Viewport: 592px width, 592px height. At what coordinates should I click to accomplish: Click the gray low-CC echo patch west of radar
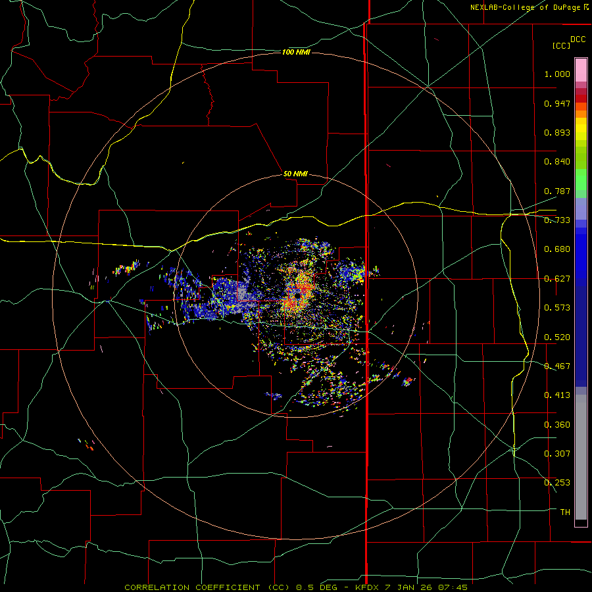242,294
